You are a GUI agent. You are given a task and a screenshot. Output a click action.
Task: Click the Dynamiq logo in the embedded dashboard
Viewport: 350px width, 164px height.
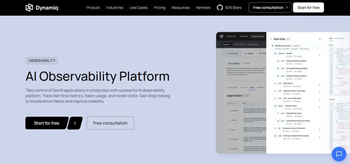click(x=221, y=36)
